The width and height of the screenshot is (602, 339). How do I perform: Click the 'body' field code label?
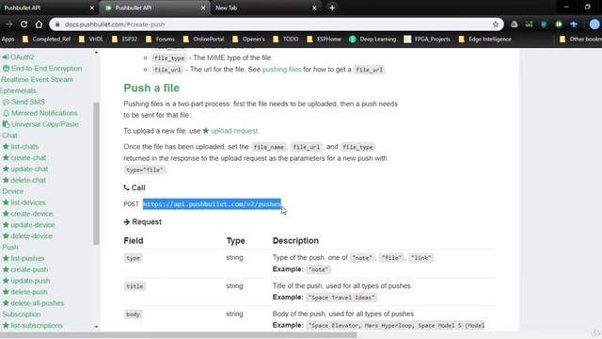pyautogui.click(x=133, y=314)
